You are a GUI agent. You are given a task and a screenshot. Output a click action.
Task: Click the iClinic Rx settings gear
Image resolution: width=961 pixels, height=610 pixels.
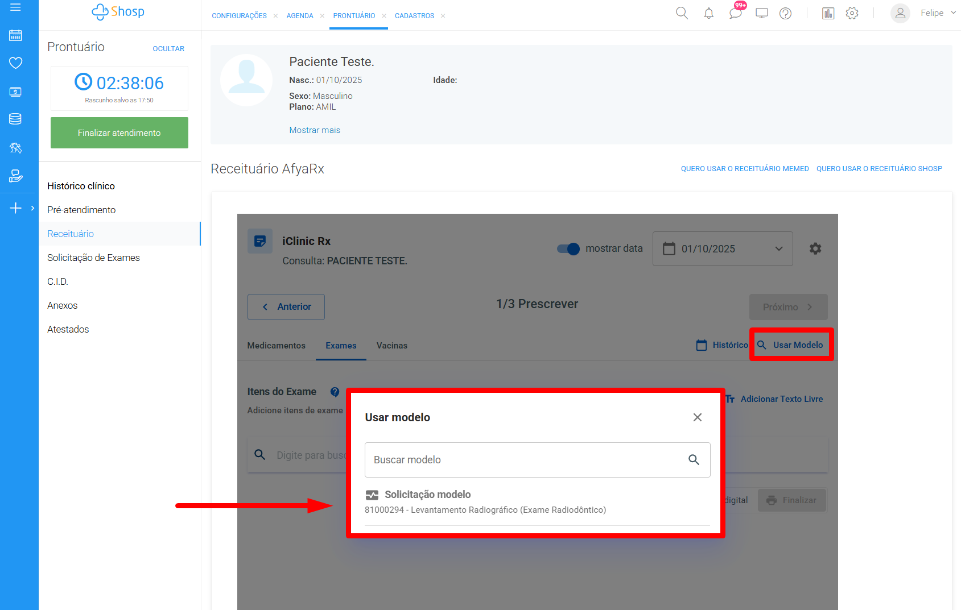point(815,248)
